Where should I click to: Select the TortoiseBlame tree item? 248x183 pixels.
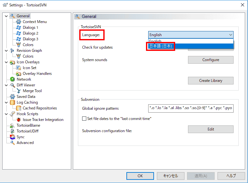pos(29,125)
